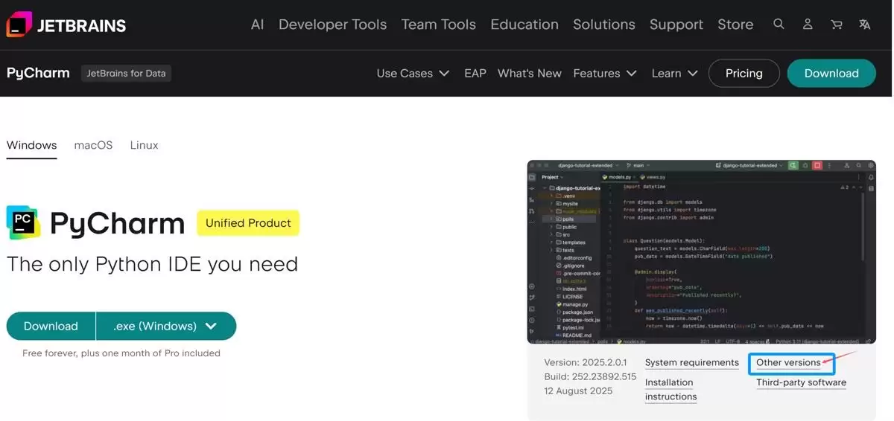Open the account profile icon

[808, 24]
